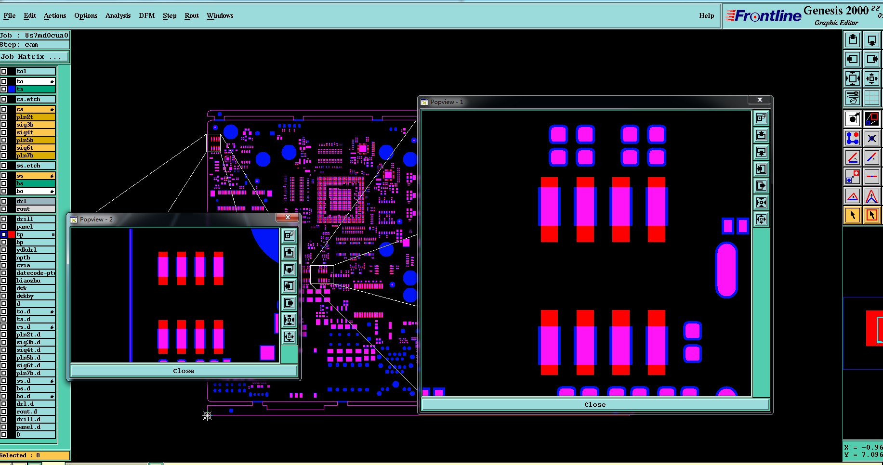Click Close button in Popview 1
883x465 pixels.
point(595,404)
